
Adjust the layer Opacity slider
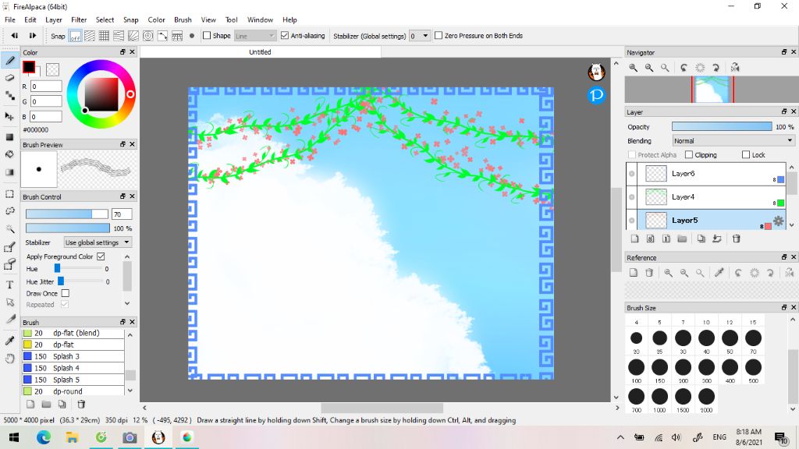[x=722, y=127]
